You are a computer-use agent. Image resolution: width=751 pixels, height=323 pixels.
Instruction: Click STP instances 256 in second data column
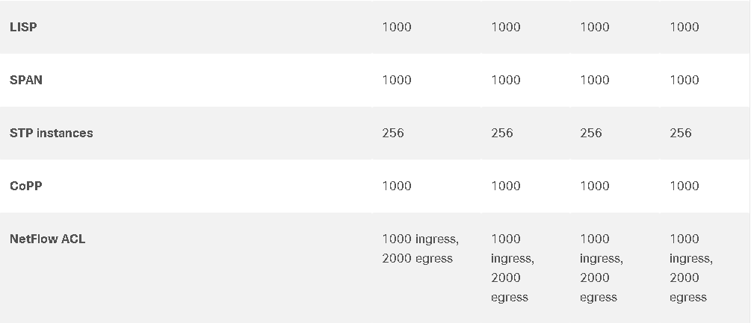pos(501,134)
